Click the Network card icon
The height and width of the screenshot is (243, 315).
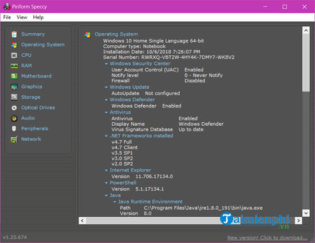(14, 139)
